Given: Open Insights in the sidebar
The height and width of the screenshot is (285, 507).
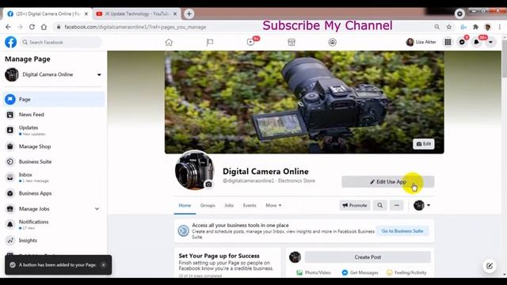Looking at the screenshot, I should coord(54,241).
